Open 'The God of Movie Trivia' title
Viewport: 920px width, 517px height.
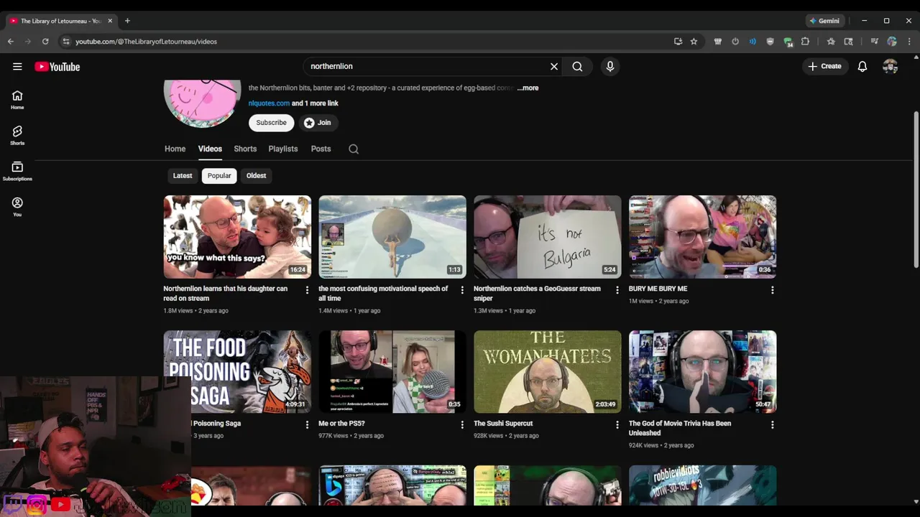click(x=680, y=428)
